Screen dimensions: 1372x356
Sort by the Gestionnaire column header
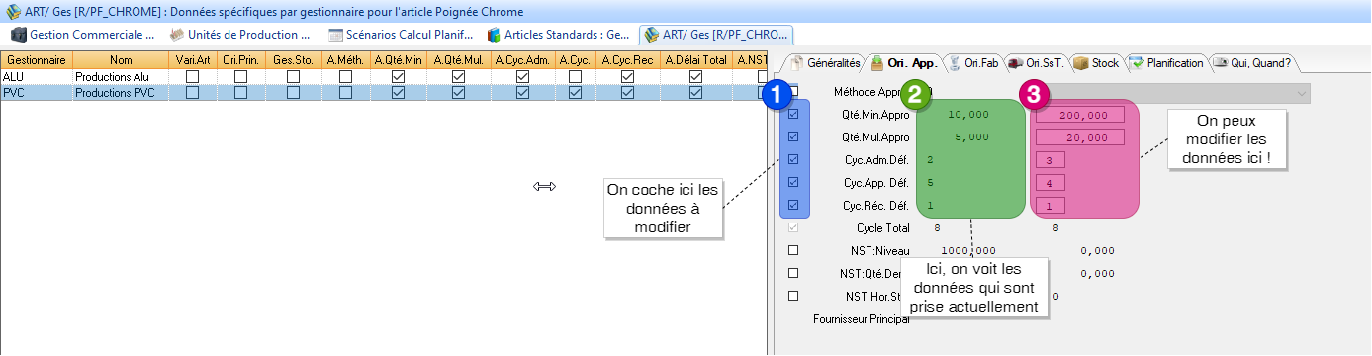36,60
